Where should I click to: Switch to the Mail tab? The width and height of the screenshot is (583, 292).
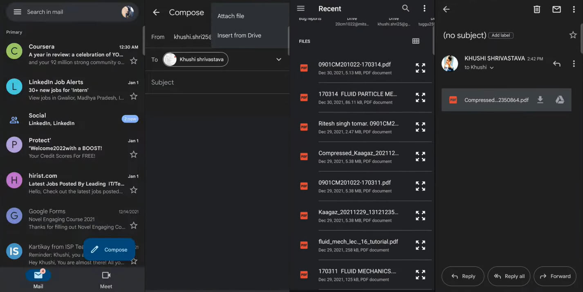click(x=38, y=279)
